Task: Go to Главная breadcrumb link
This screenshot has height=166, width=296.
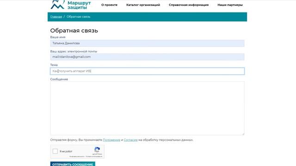Action: (56, 17)
